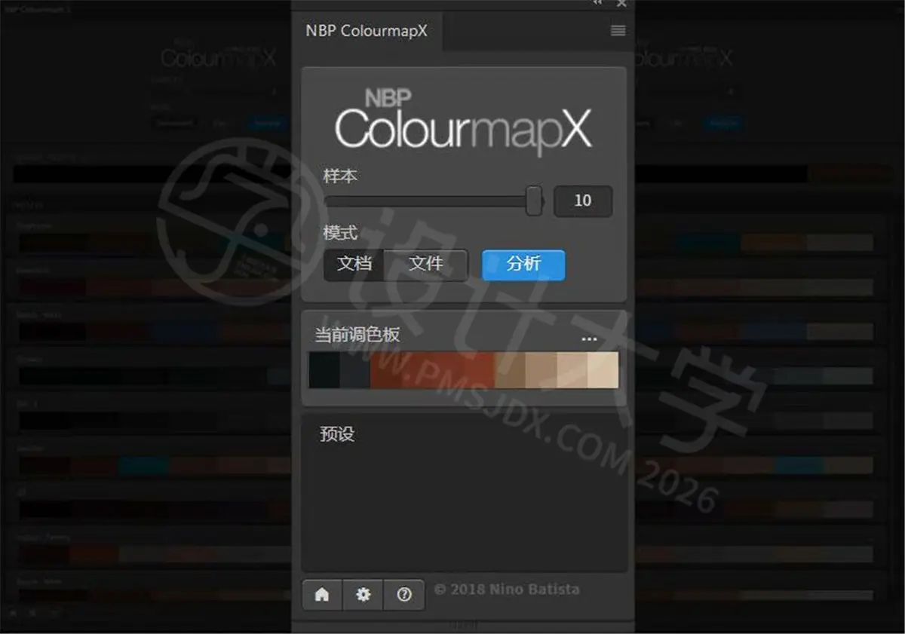Open the three-dots current palette options

(x=589, y=339)
